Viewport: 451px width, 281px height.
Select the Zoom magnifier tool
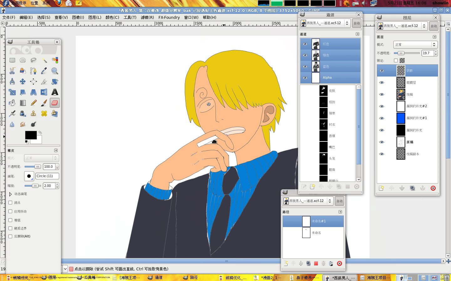tap(55, 71)
